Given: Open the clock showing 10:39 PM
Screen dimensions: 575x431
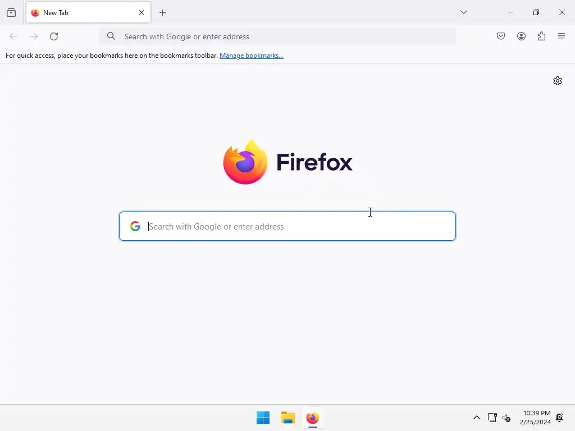Looking at the screenshot, I should [535, 418].
